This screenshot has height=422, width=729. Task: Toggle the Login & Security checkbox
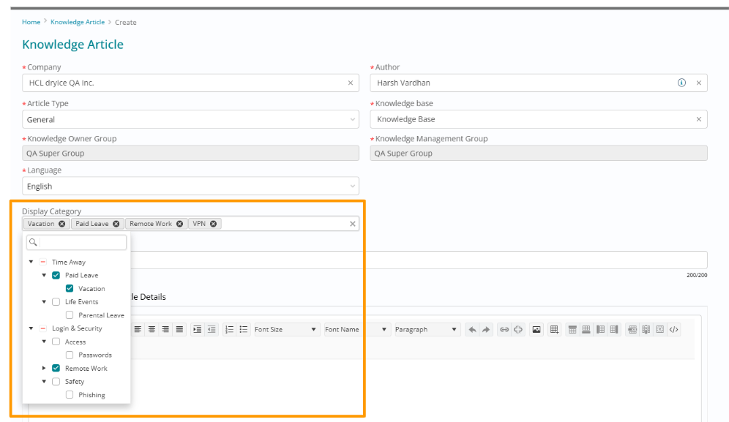pos(42,328)
